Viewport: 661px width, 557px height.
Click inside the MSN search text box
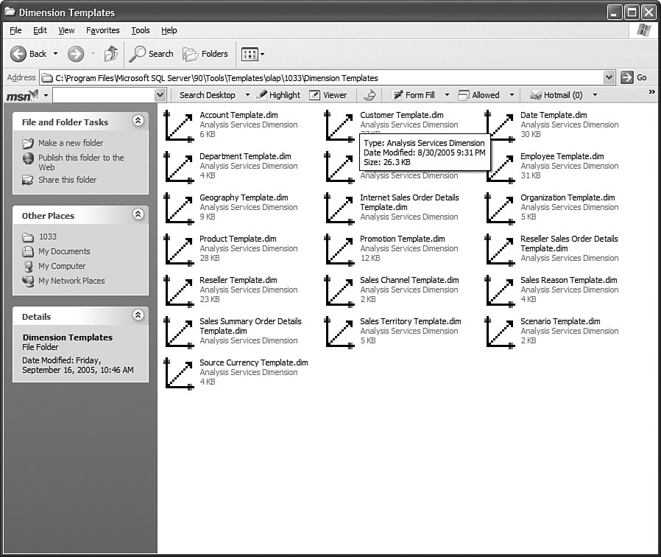click(104, 95)
